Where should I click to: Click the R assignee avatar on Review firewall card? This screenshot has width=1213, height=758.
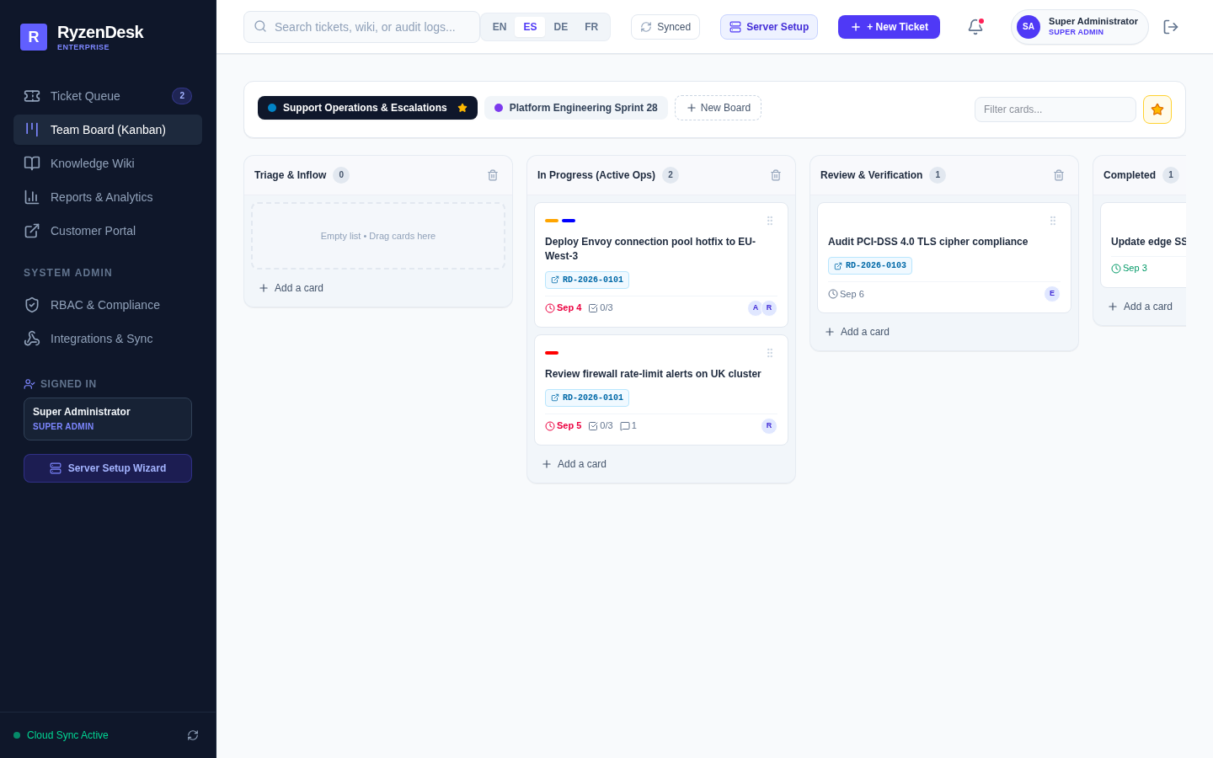click(x=769, y=426)
